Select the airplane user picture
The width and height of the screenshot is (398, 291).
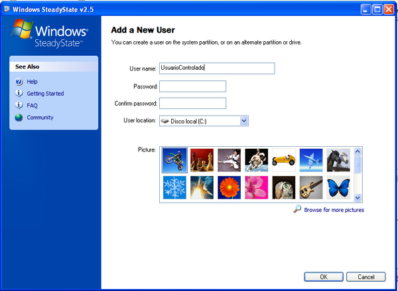coord(311,160)
